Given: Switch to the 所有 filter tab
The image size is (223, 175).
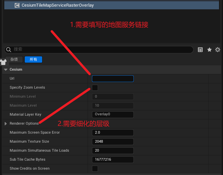Looking at the screenshot, I should [34, 59].
